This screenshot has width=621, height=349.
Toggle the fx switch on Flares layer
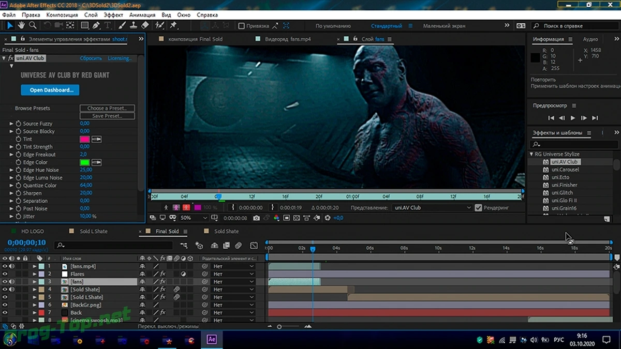click(x=162, y=274)
